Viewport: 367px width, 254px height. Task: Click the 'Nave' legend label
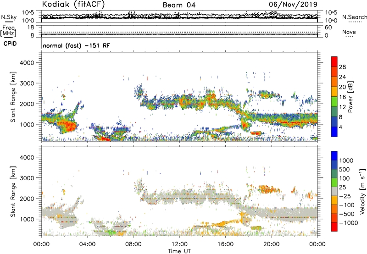[x=349, y=32]
